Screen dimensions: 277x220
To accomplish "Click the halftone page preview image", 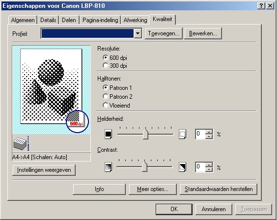I will click(51, 86).
